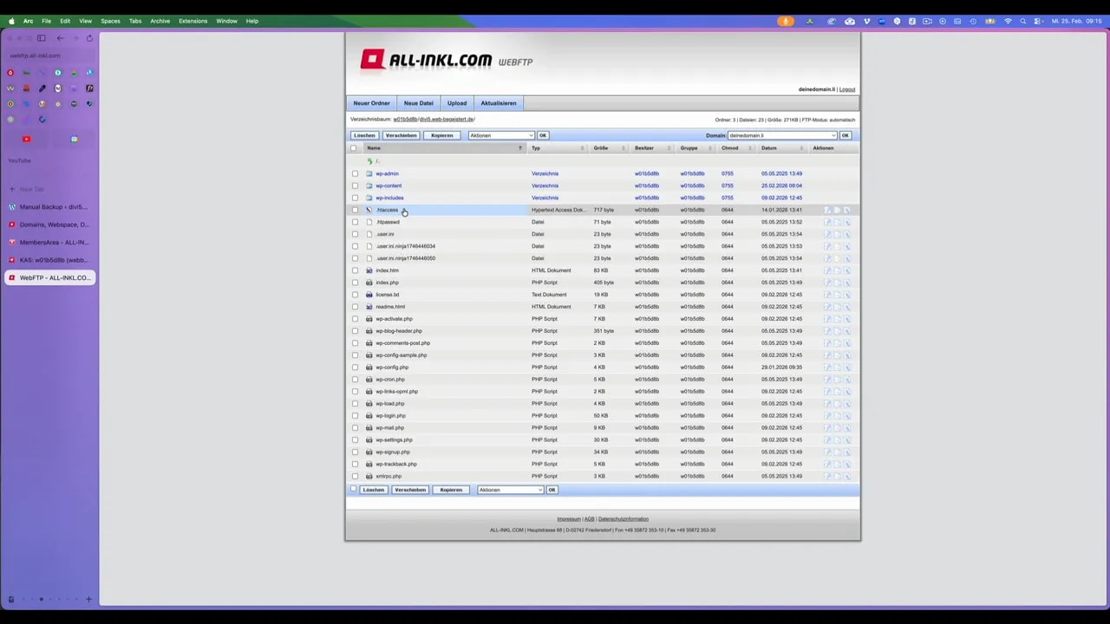The width and height of the screenshot is (1110, 624).
Task: Switch to the WebFTP - ALL-INKL tab
Action: (54, 277)
